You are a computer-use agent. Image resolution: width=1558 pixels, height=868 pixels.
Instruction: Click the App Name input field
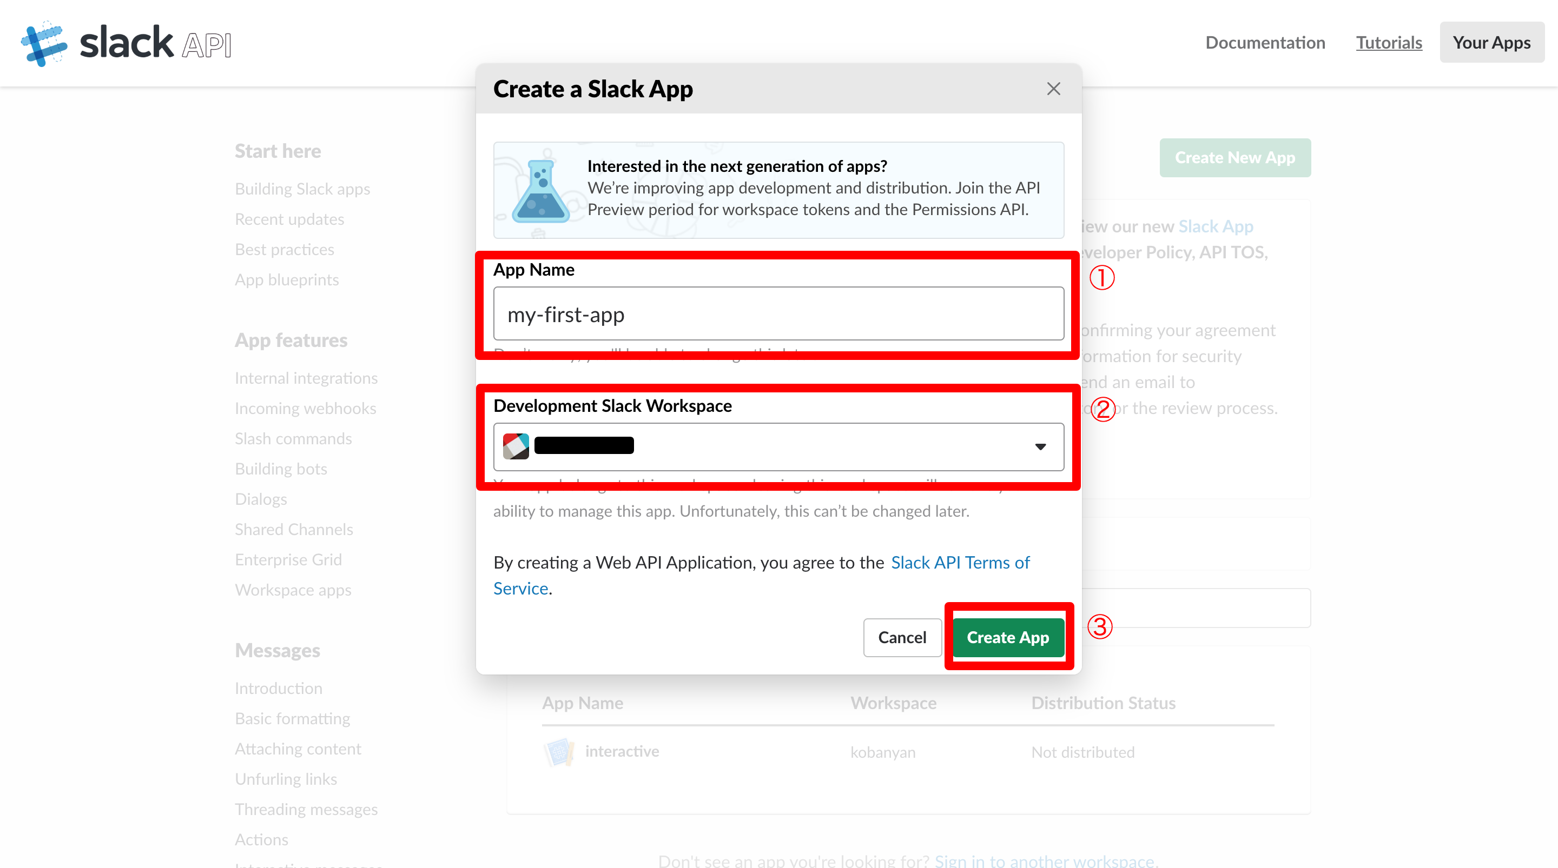click(778, 313)
